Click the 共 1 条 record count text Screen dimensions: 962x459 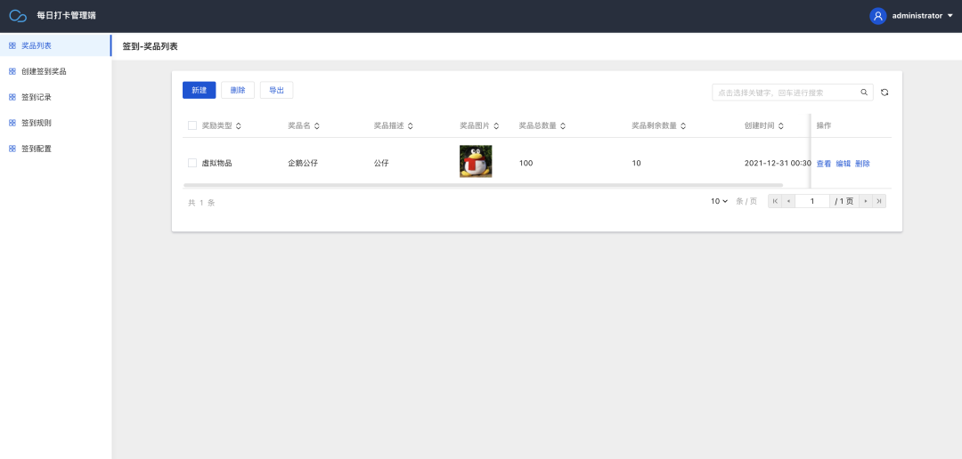(201, 203)
